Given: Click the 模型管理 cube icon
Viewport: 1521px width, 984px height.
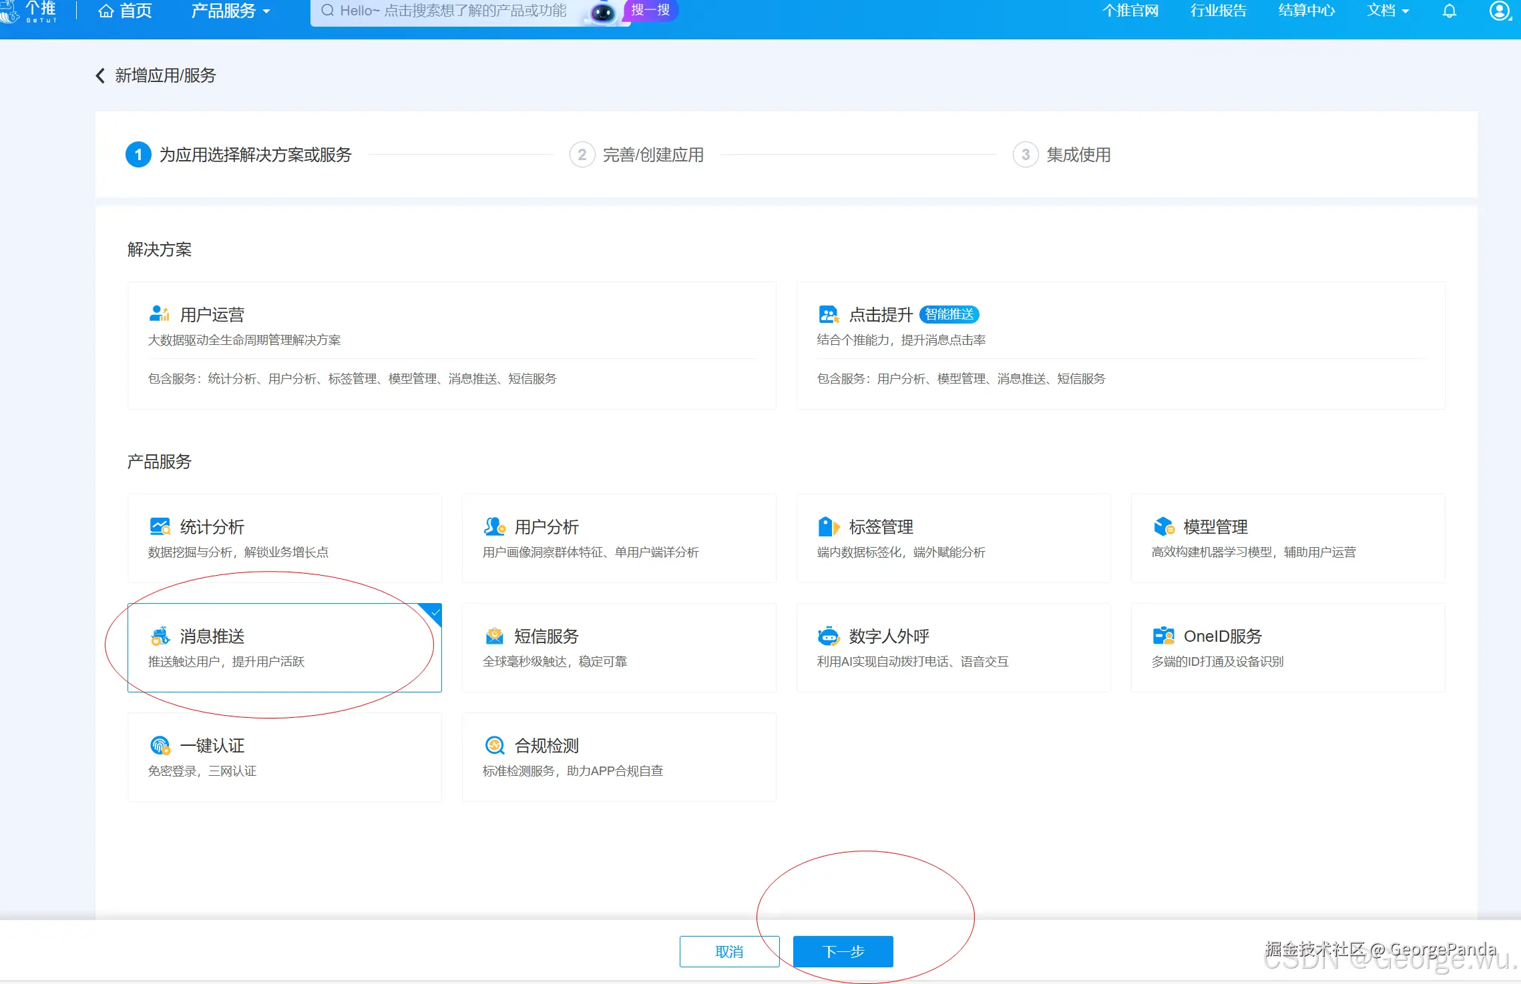Looking at the screenshot, I should [1163, 526].
